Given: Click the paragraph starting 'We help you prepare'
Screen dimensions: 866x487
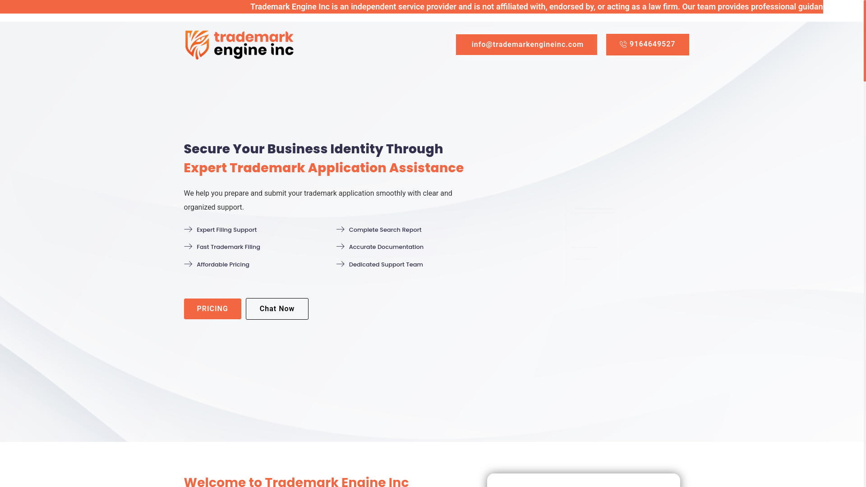Looking at the screenshot, I should tap(318, 200).
